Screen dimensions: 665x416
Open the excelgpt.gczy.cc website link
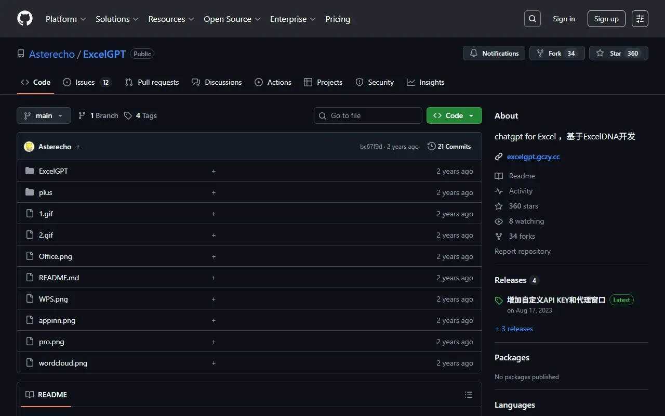[533, 157]
